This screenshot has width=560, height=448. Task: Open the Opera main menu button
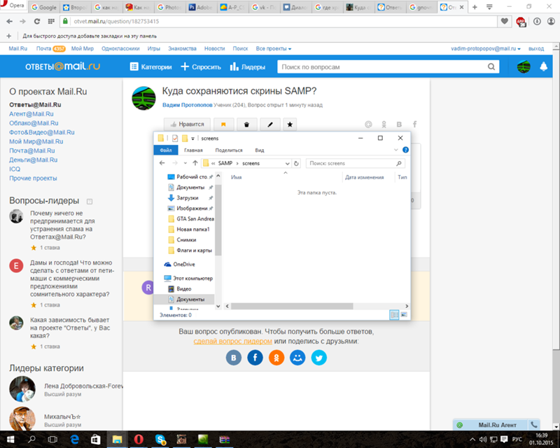(13, 6)
